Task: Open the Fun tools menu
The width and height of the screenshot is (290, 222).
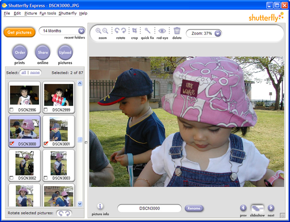Action: (48, 13)
